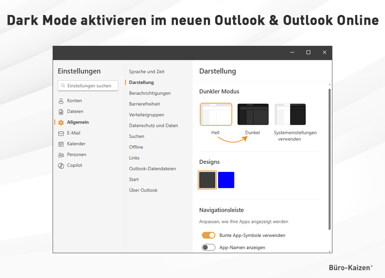The width and height of the screenshot is (385, 278).
Task: Pick the blue design swatch
Action: (x=226, y=180)
